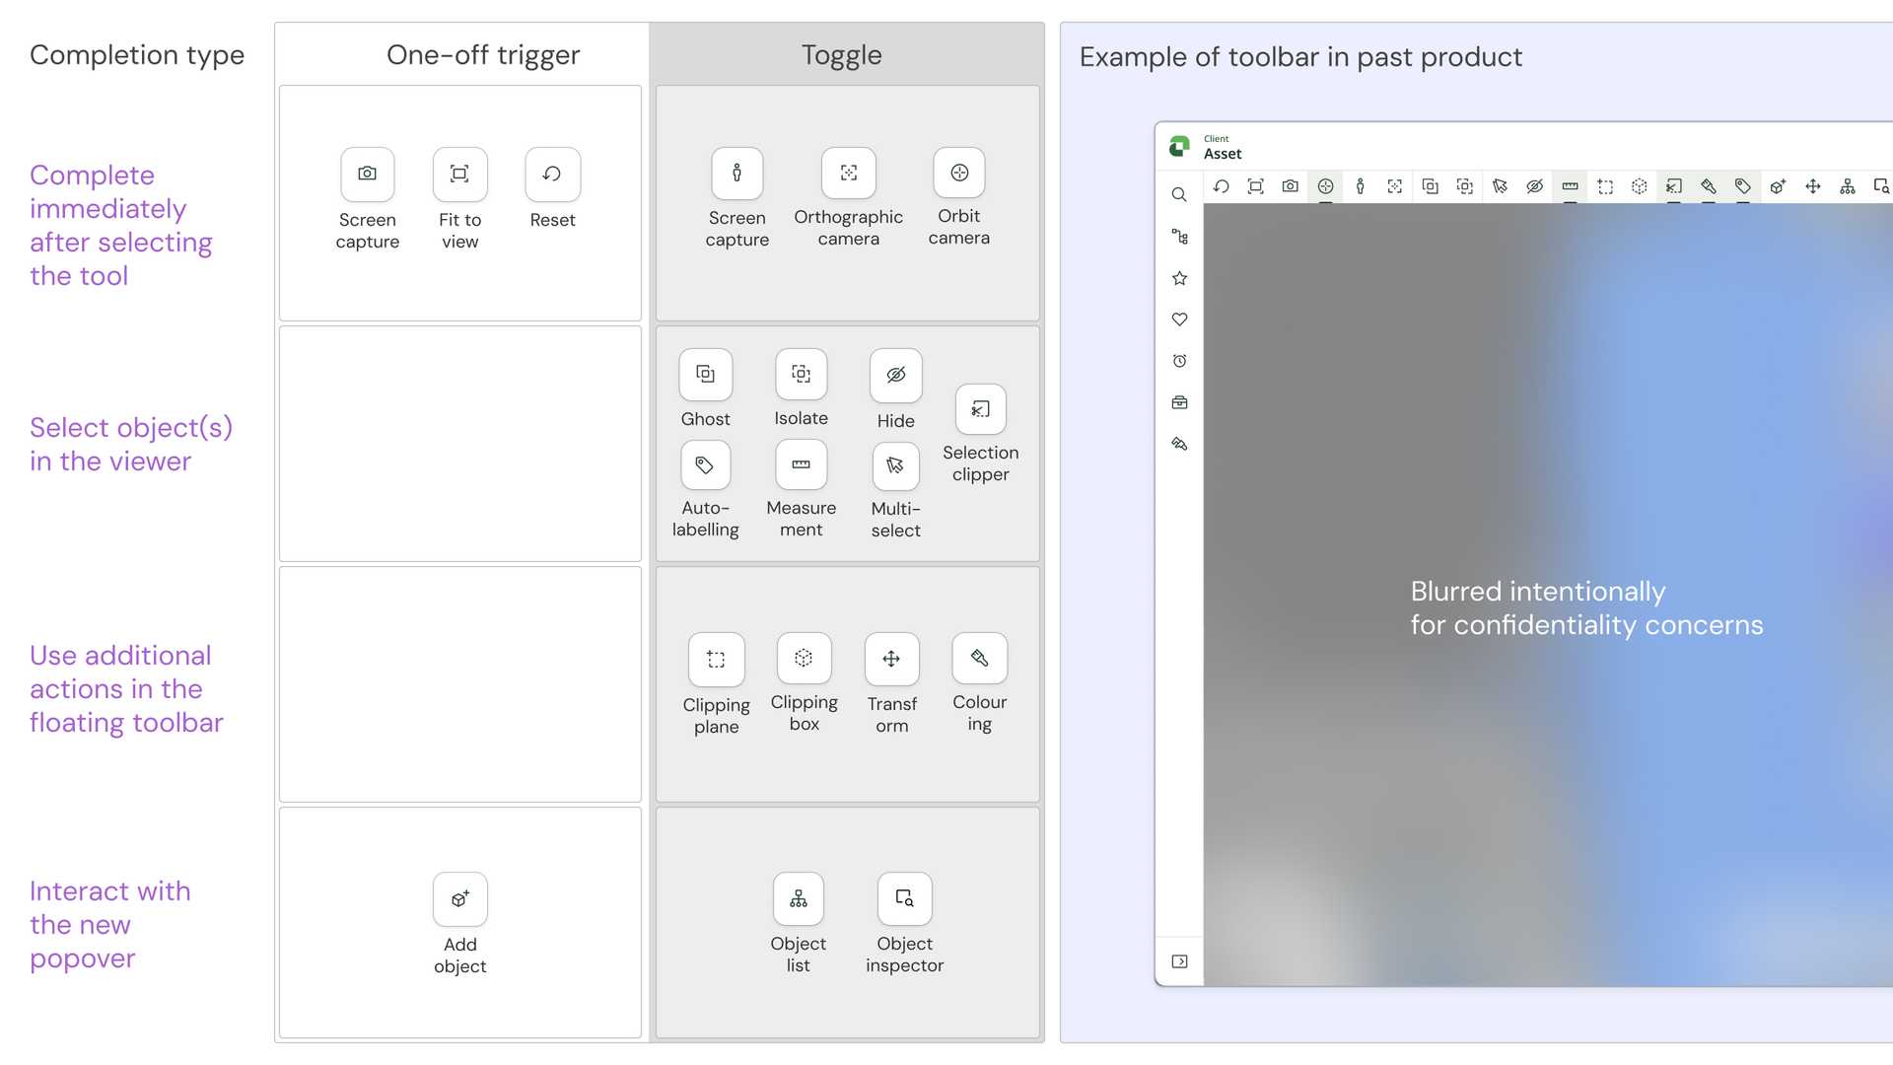Toggle Ghost mode in the Asset toolbar

pyautogui.click(x=1430, y=186)
